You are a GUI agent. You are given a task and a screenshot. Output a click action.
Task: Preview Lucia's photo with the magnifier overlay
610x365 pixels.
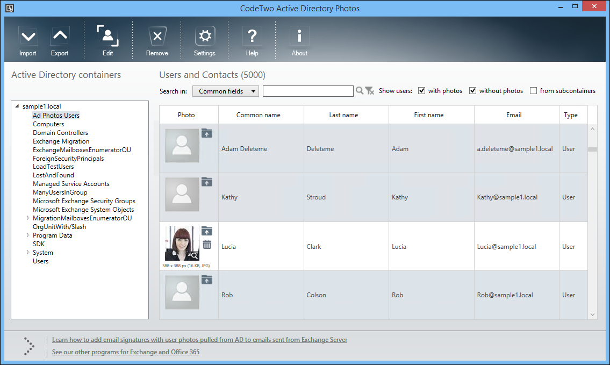coord(194,256)
